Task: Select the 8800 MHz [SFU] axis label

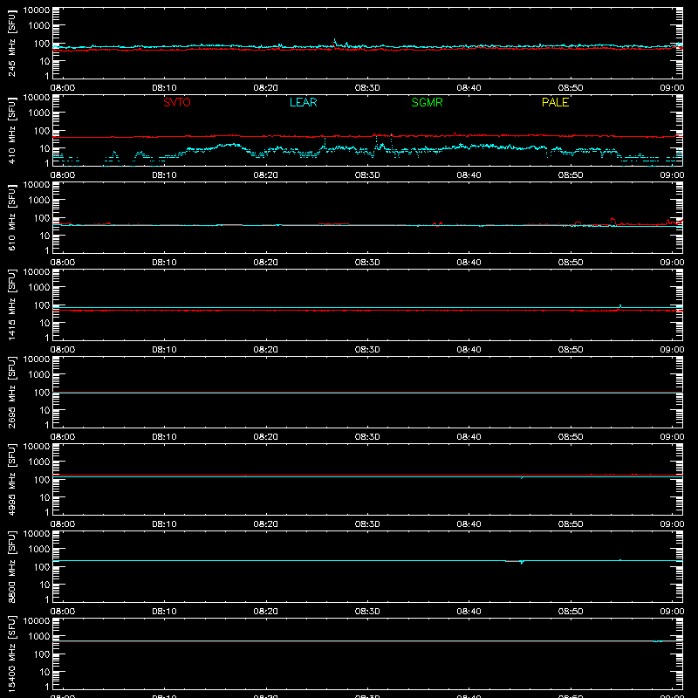Action: [x=12, y=566]
